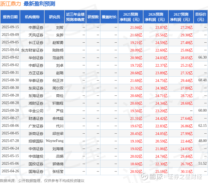Image resolution: width=208 pixels, height=183 pixels.
Task: Click the date 2025-08-31
Action: coord(10,73)
